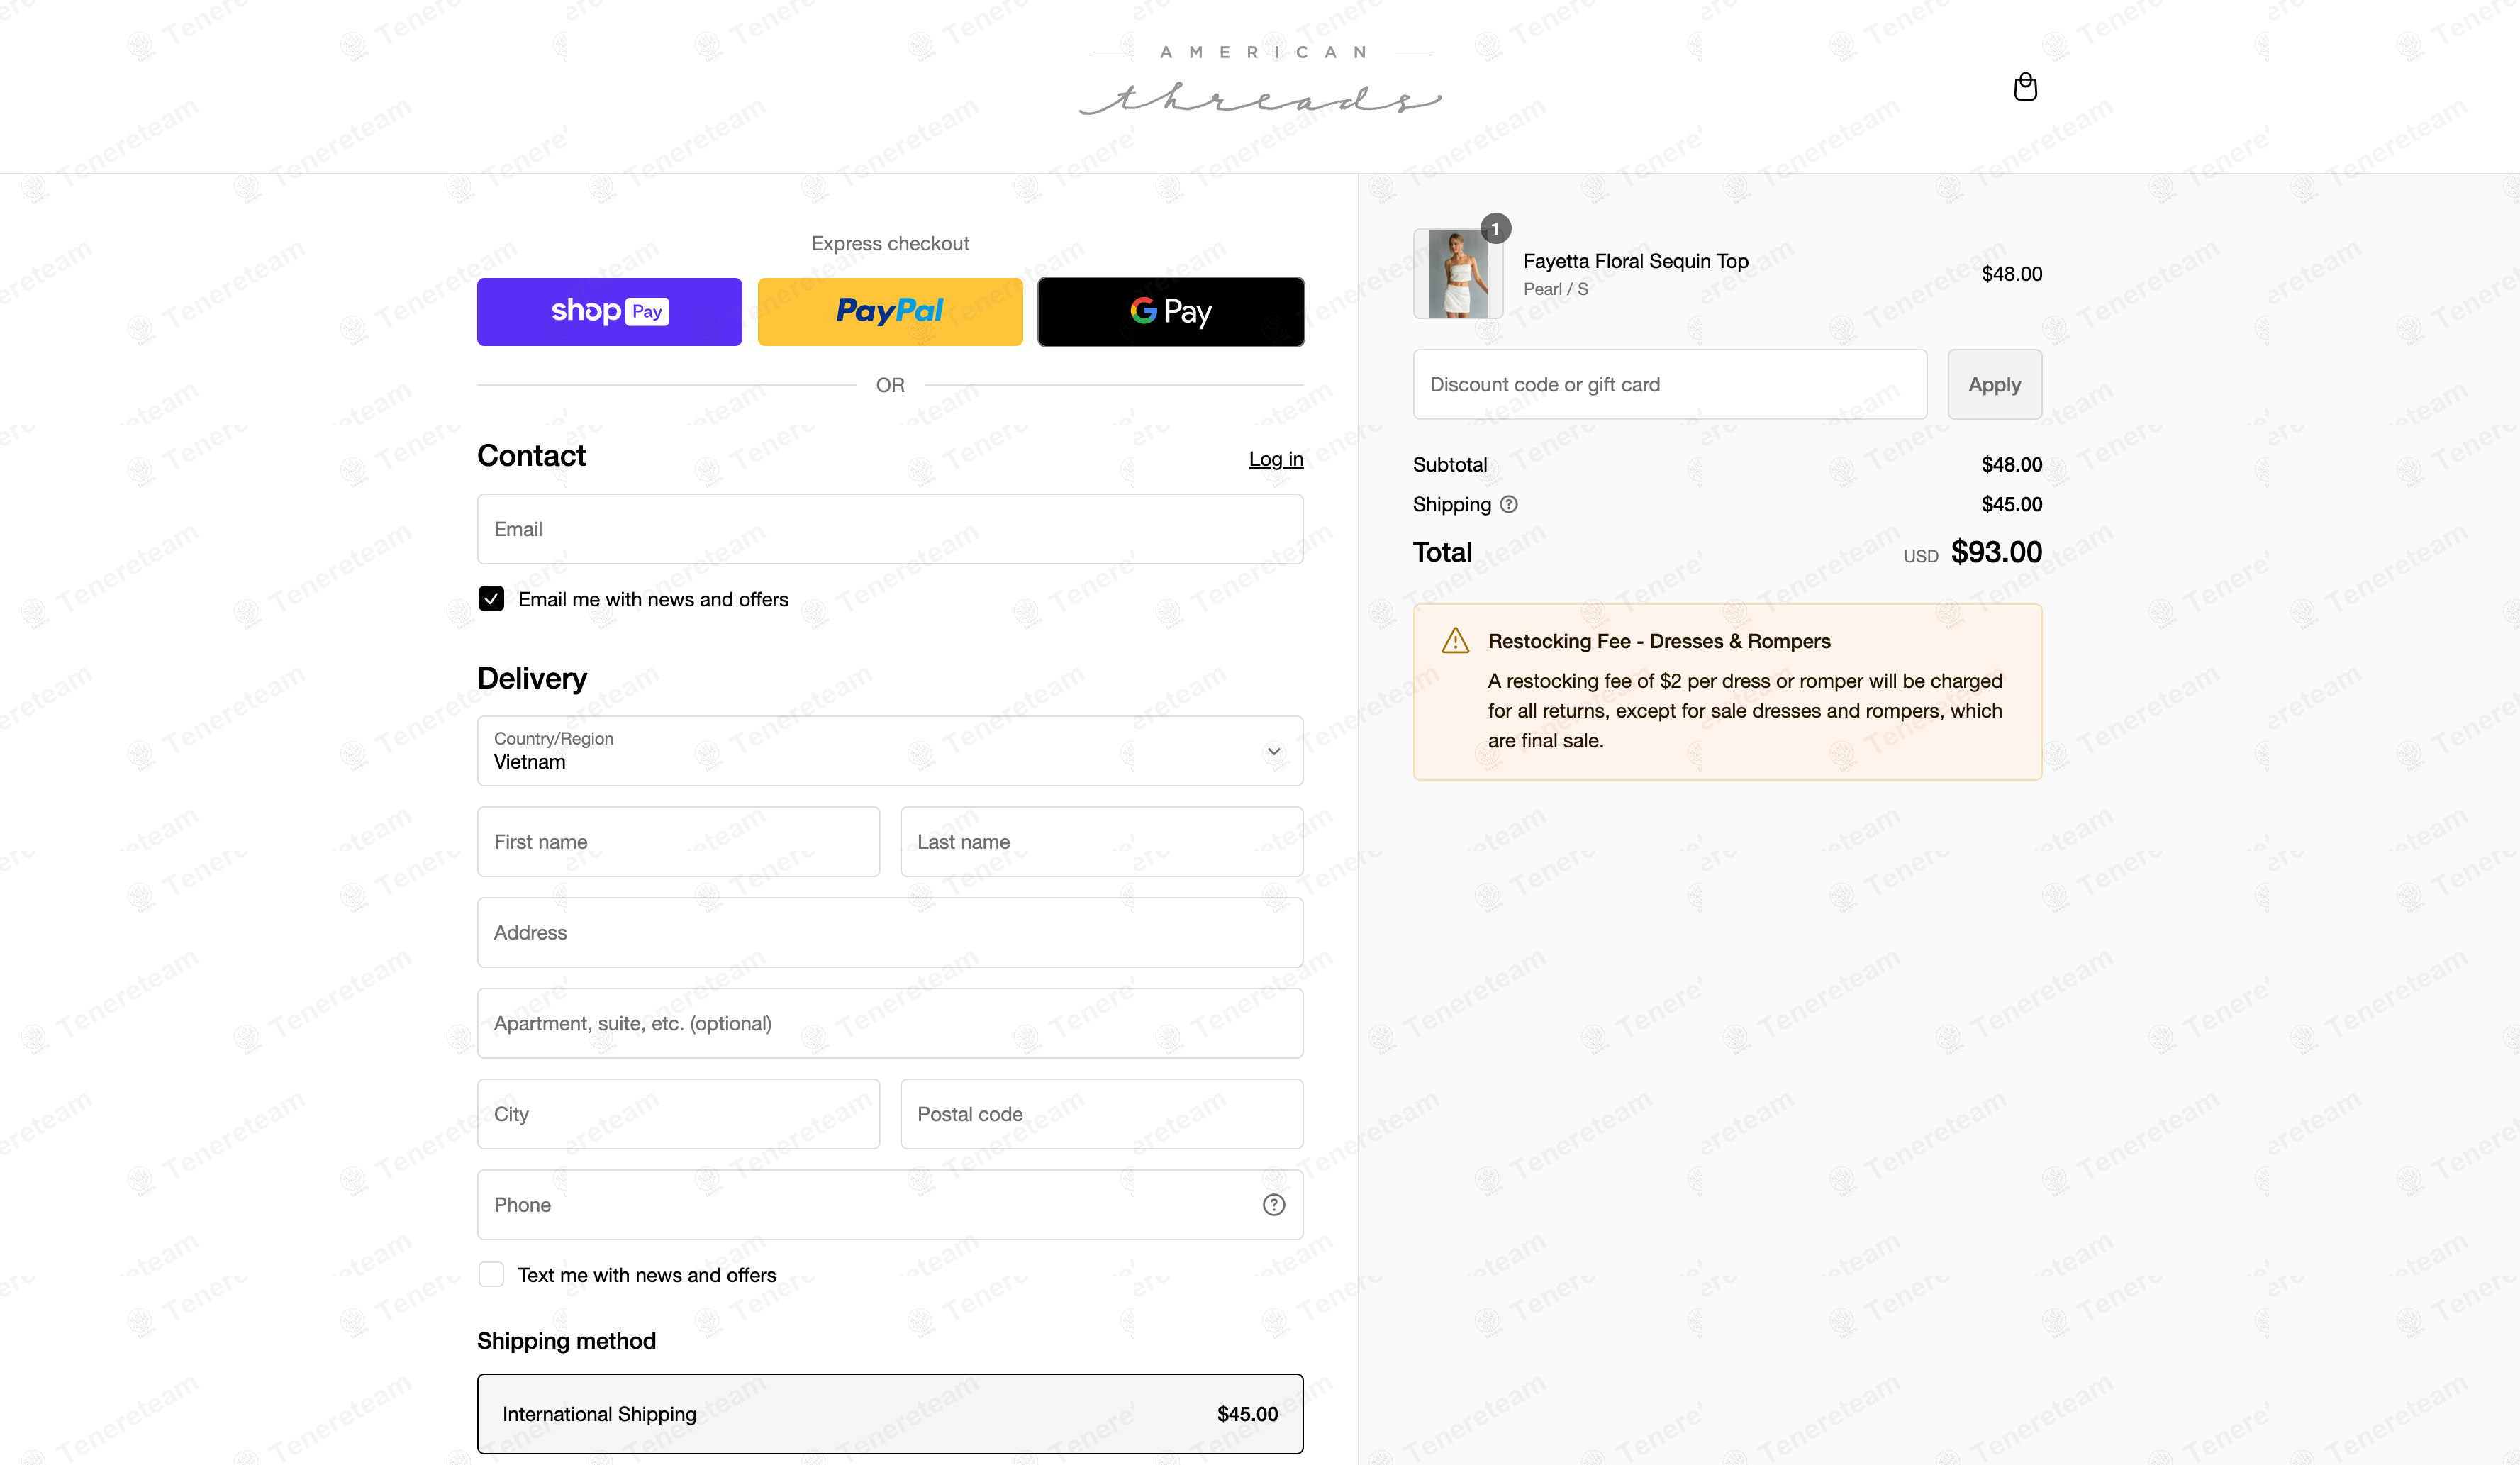Check out with Shop Pay
The width and height of the screenshot is (2520, 1465).
(x=610, y=312)
